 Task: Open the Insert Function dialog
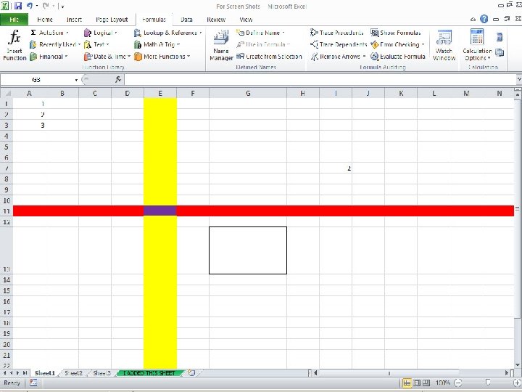click(x=14, y=45)
